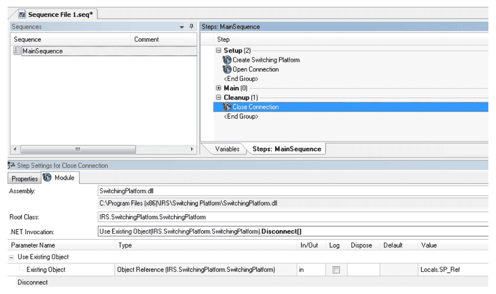Click the Create Switching Platform step icon
Screen dimensions: 496x294
pyautogui.click(x=227, y=60)
